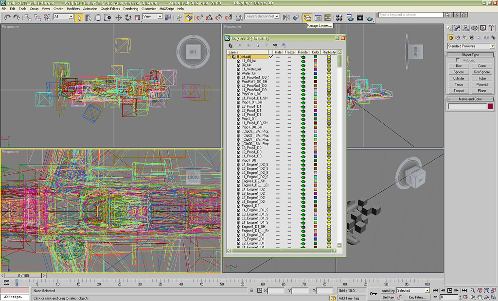Open the Material Editor spheres icon
Image resolution: width=498 pixels, height=301 pixels.
point(339,17)
